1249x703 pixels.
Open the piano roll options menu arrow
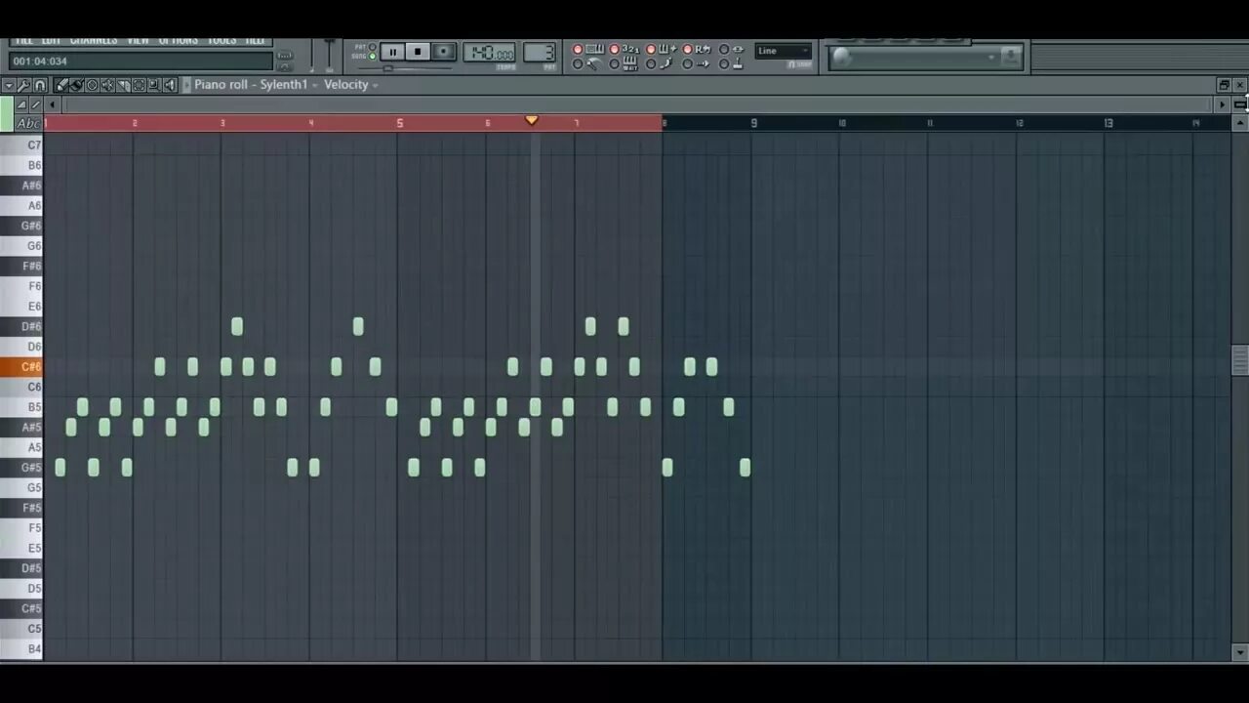[9, 85]
